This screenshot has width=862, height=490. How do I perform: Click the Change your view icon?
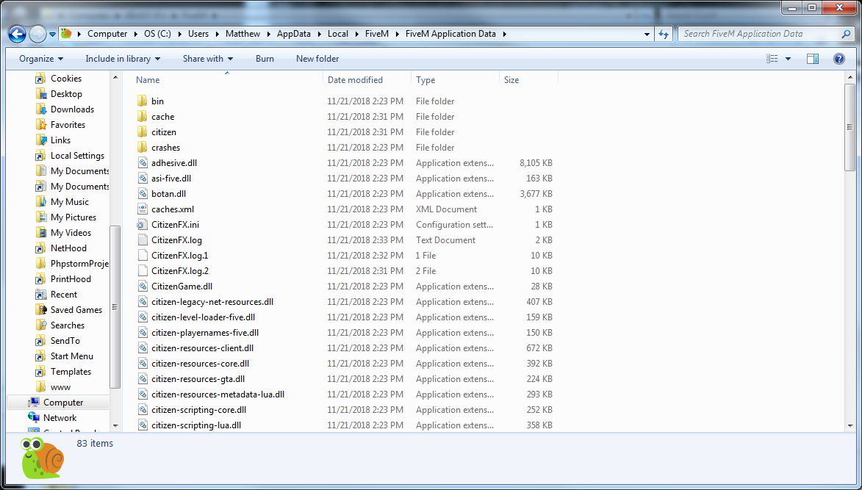(772, 59)
